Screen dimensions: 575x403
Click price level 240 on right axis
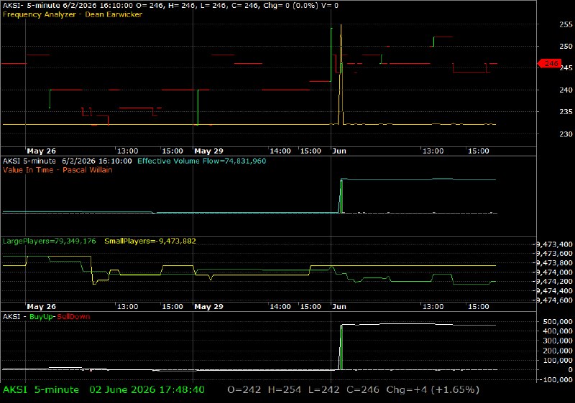566,90
